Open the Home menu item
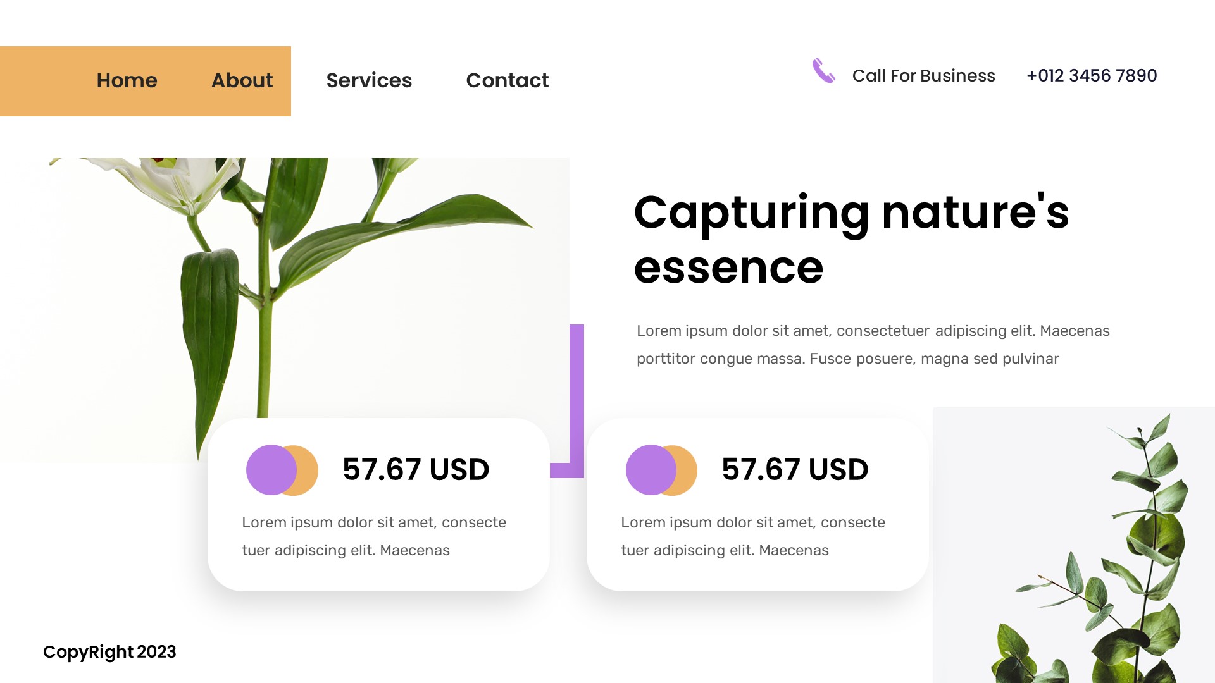Viewport: 1215px width, 683px height. click(127, 81)
